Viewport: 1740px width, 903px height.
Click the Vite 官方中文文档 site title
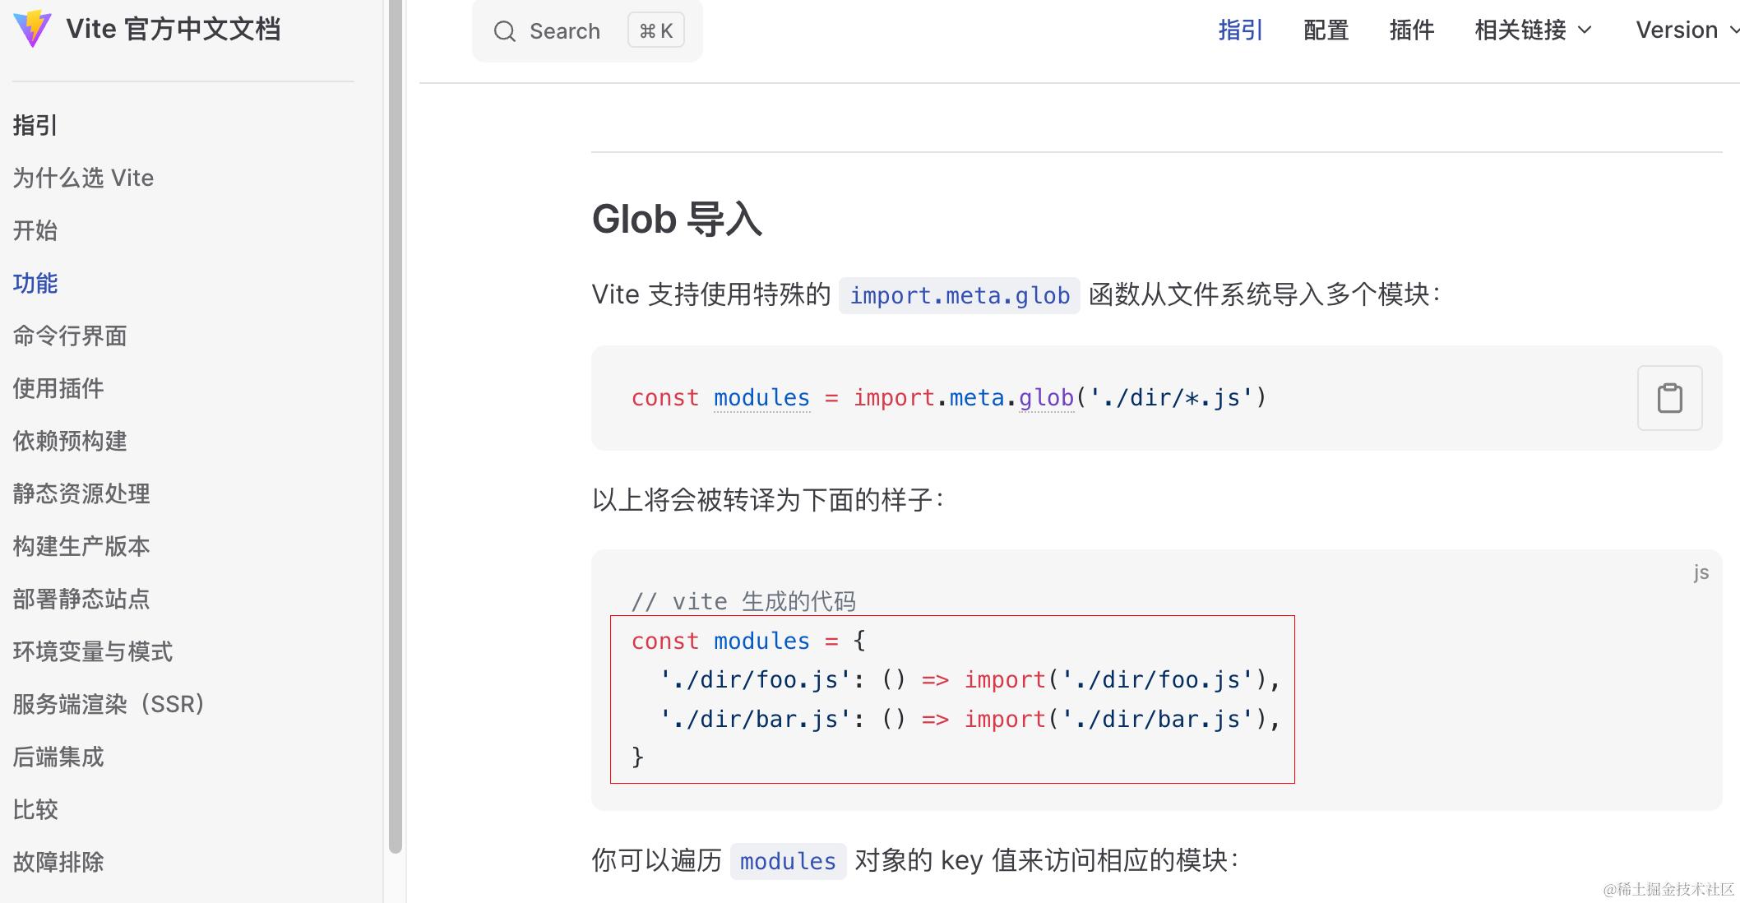pos(173,29)
